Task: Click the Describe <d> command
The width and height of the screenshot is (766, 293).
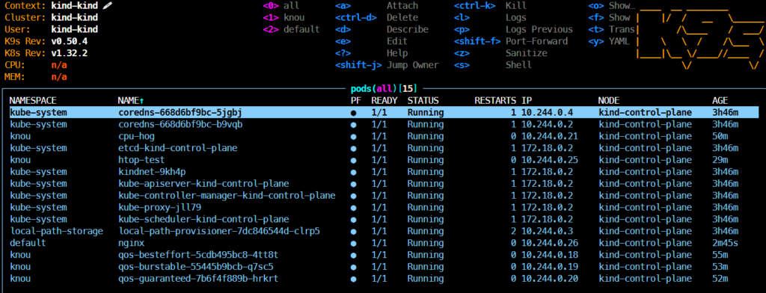Action: [382, 29]
